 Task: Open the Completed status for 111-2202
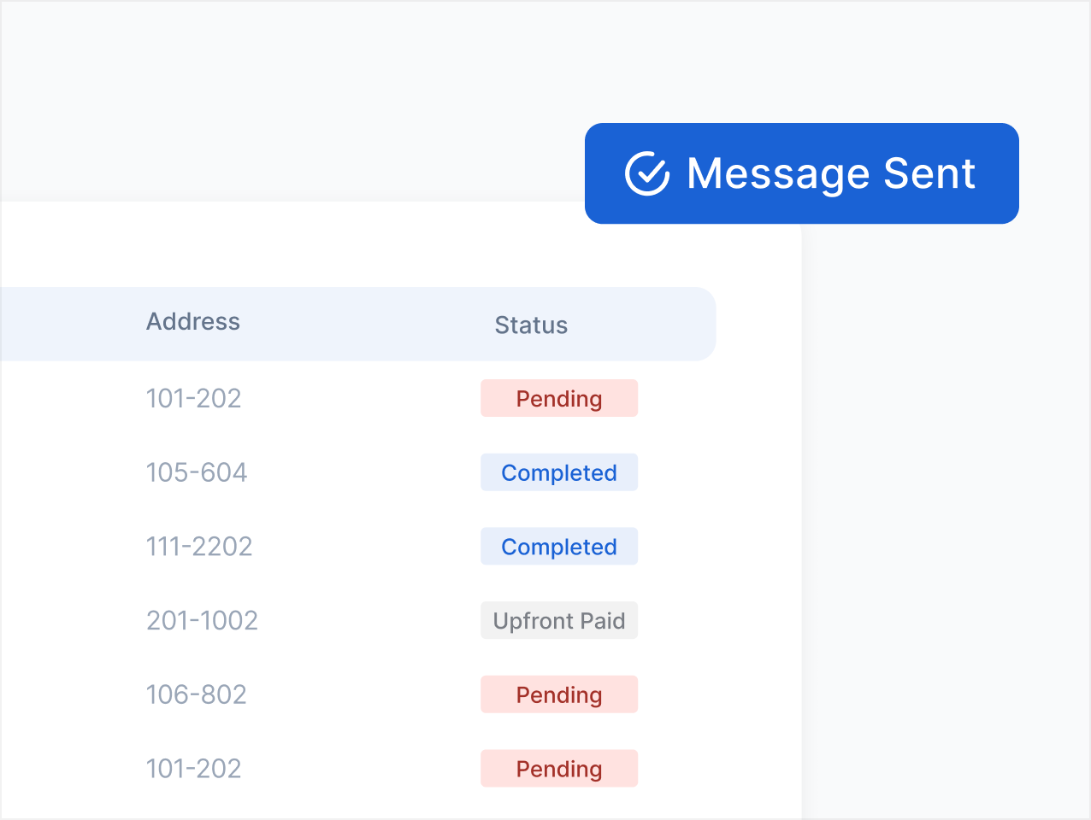[559, 547]
